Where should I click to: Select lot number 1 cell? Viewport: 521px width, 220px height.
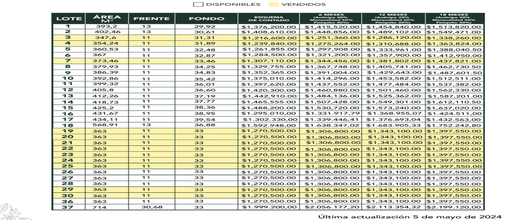tap(67, 26)
